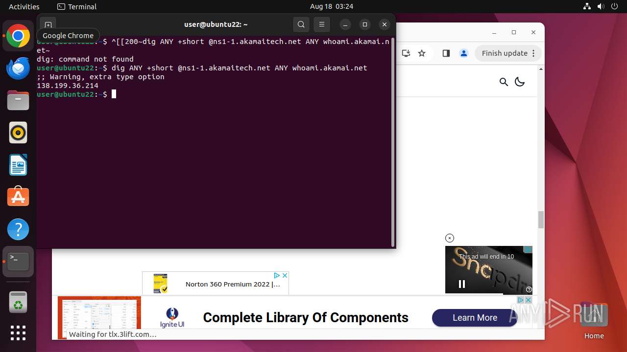The image size is (627, 352).
Task: Close the terminal window
Action: click(385, 24)
